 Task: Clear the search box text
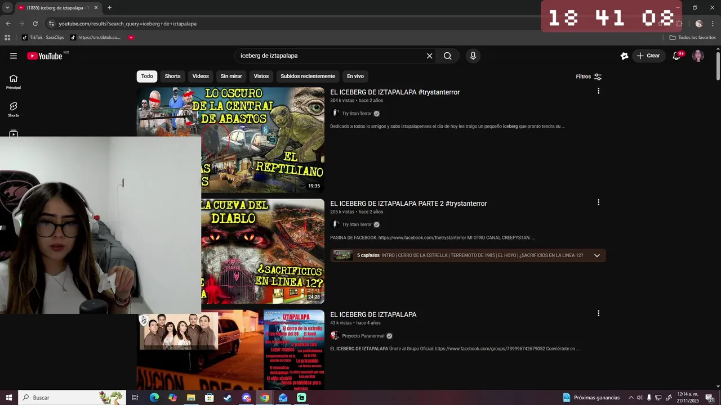429,56
